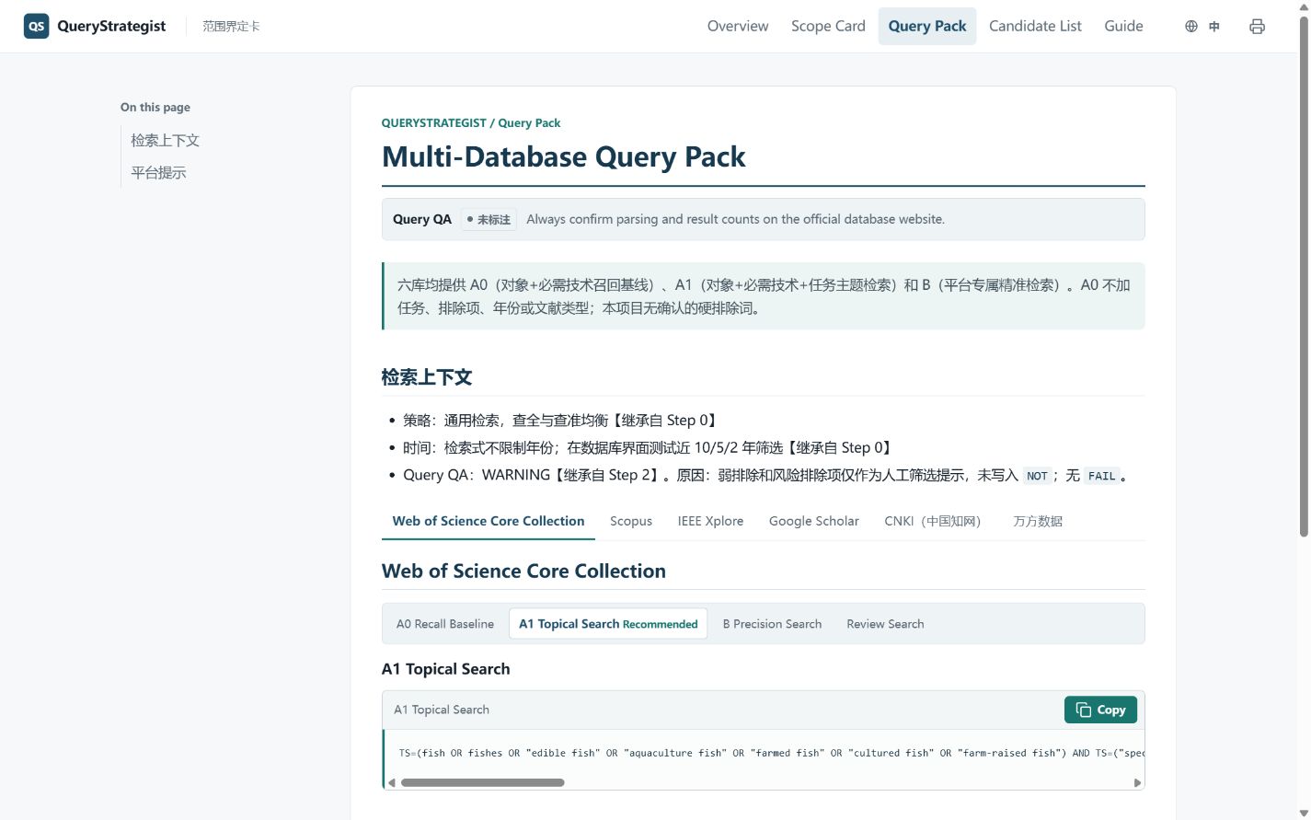Select the Web of Science Core Collection tab
The image size is (1311, 820).
(489, 521)
